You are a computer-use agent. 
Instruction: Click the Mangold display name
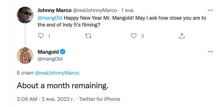(48, 52)
